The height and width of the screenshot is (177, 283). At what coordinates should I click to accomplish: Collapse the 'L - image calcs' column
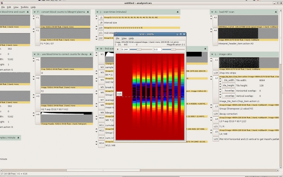[212, 54]
